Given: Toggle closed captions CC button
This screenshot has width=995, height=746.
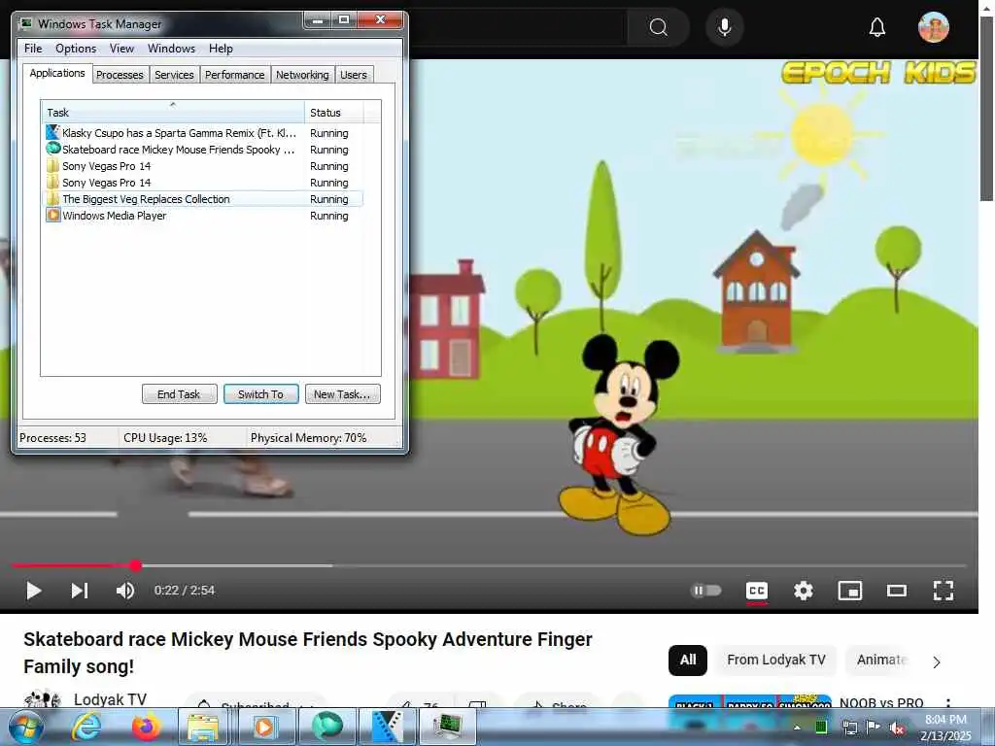Looking at the screenshot, I should click(756, 591).
